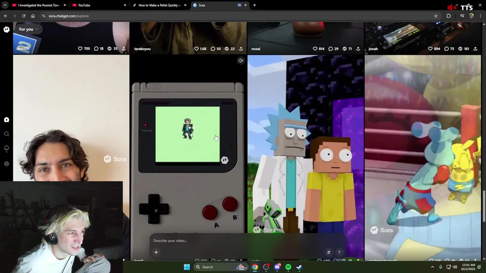Click the taskbar Search box
This screenshot has width=486, height=273.
click(x=221, y=267)
